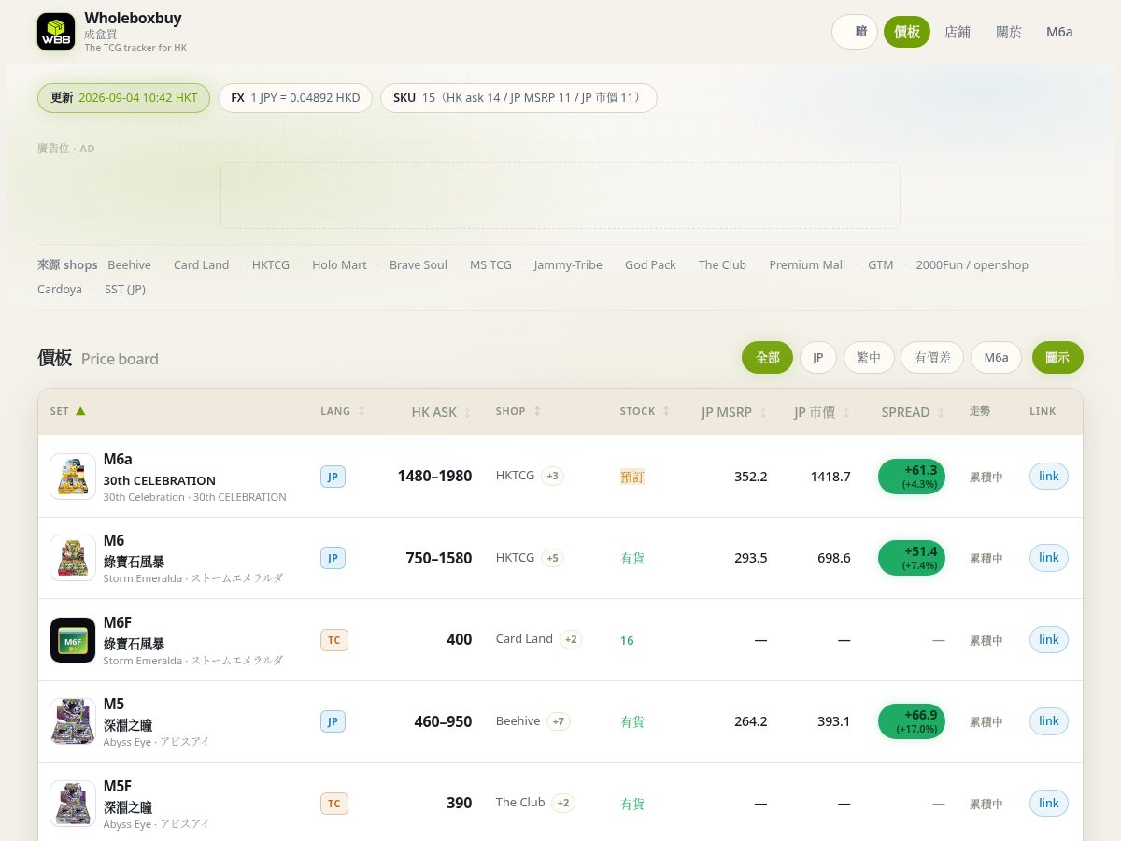
Task: Click GTM in source shops
Action: click(x=880, y=265)
